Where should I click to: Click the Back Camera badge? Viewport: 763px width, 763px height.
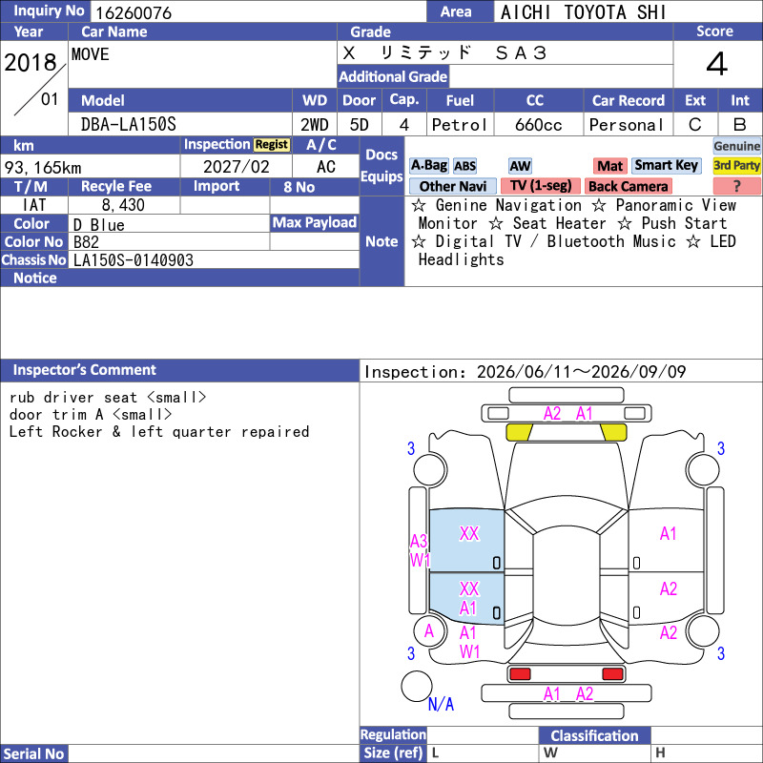pyautogui.click(x=628, y=186)
